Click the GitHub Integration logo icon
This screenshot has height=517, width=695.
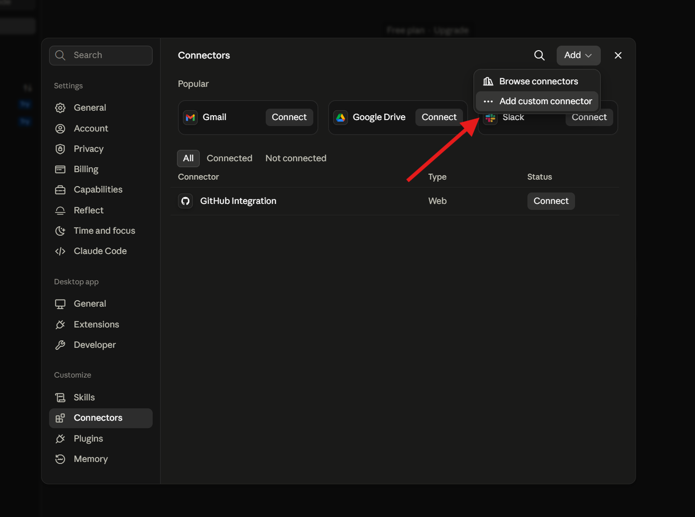pyautogui.click(x=185, y=201)
